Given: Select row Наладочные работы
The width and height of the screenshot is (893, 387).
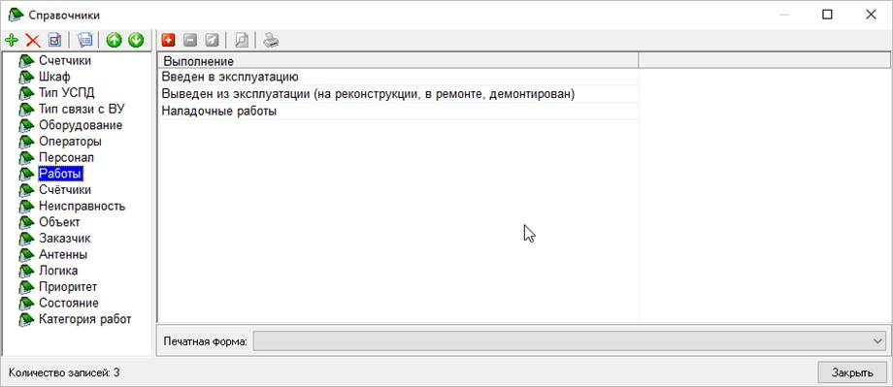Looking at the screenshot, I should click(398, 111).
